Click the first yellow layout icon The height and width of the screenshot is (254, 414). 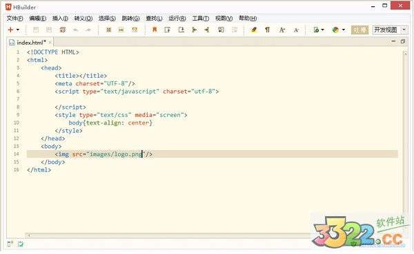coord(108,30)
